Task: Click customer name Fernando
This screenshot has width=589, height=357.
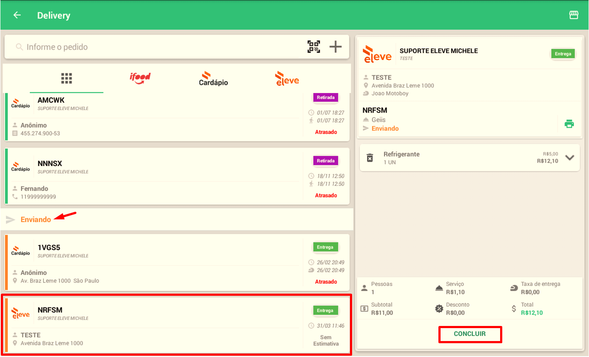Action: click(35, 188)
